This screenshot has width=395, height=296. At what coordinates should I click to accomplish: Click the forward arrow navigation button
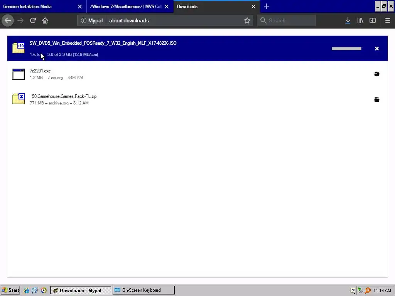pyautogui.click(x=20, y=20)
